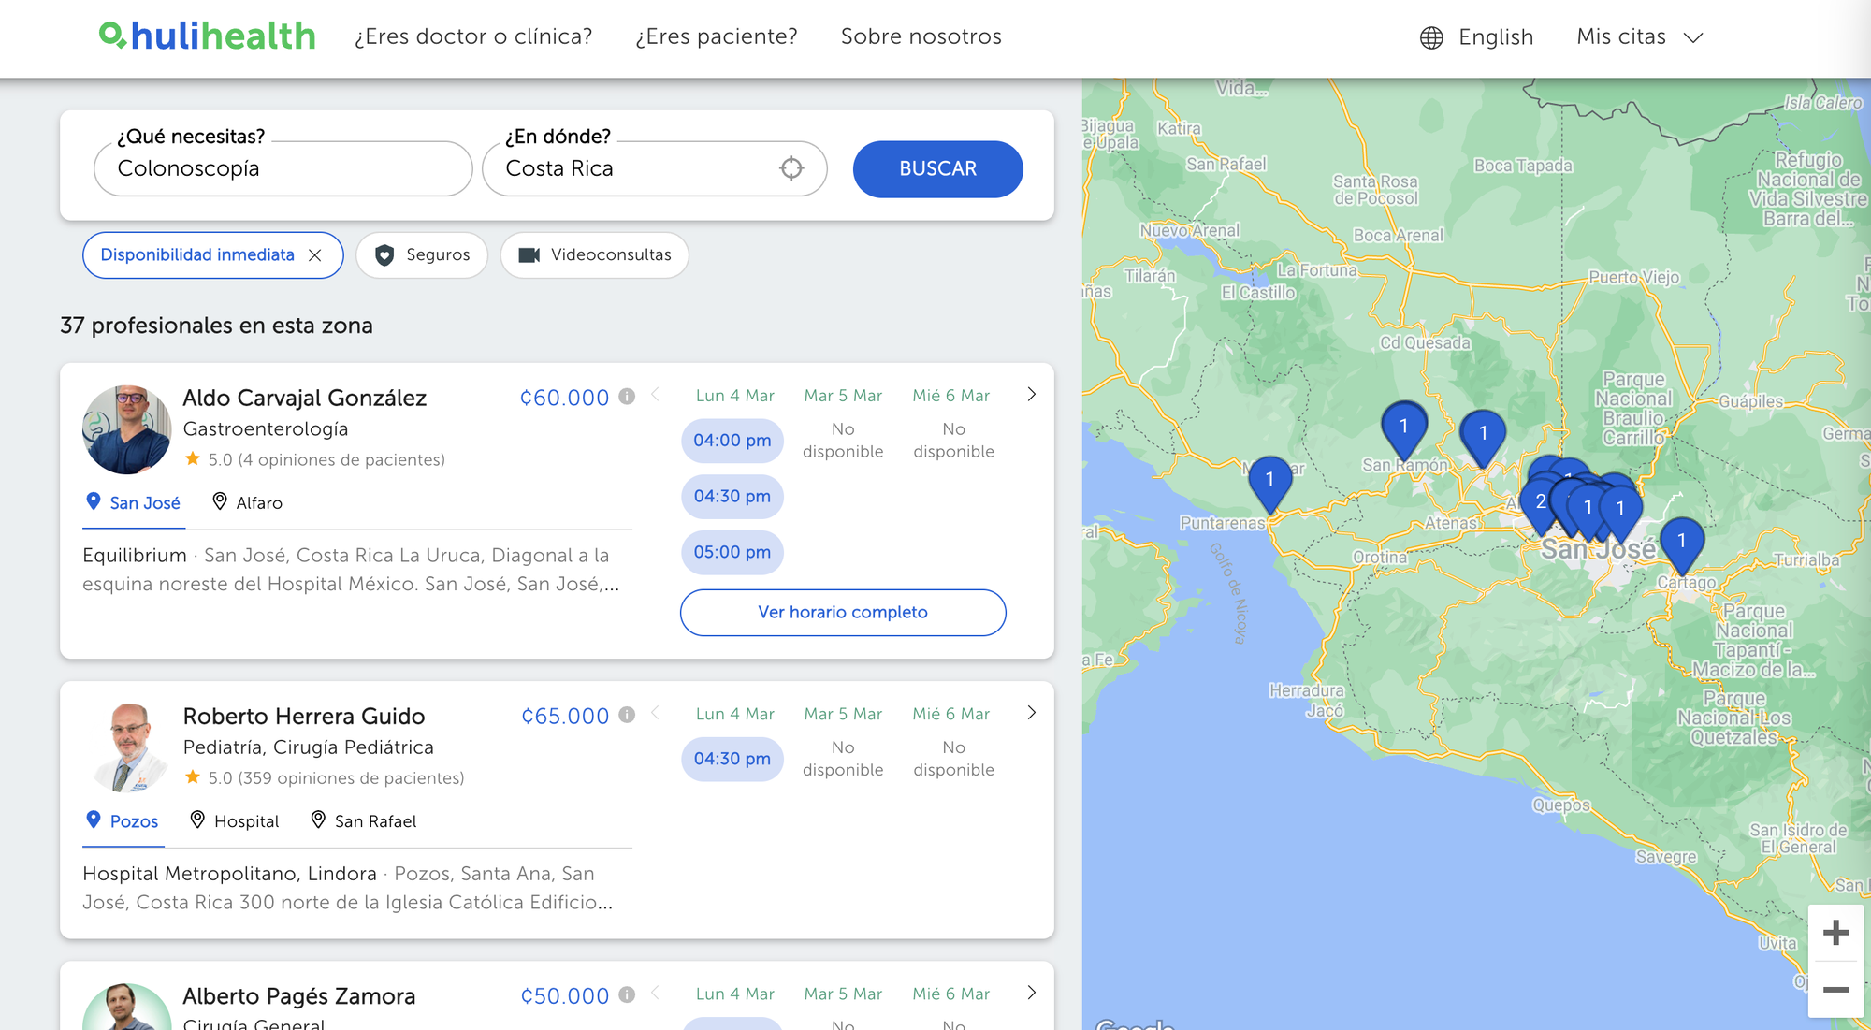Zoom out the map with minus button
Image resolution: width=1871 pixels, height=1030 pixels.
[1835, 990]
